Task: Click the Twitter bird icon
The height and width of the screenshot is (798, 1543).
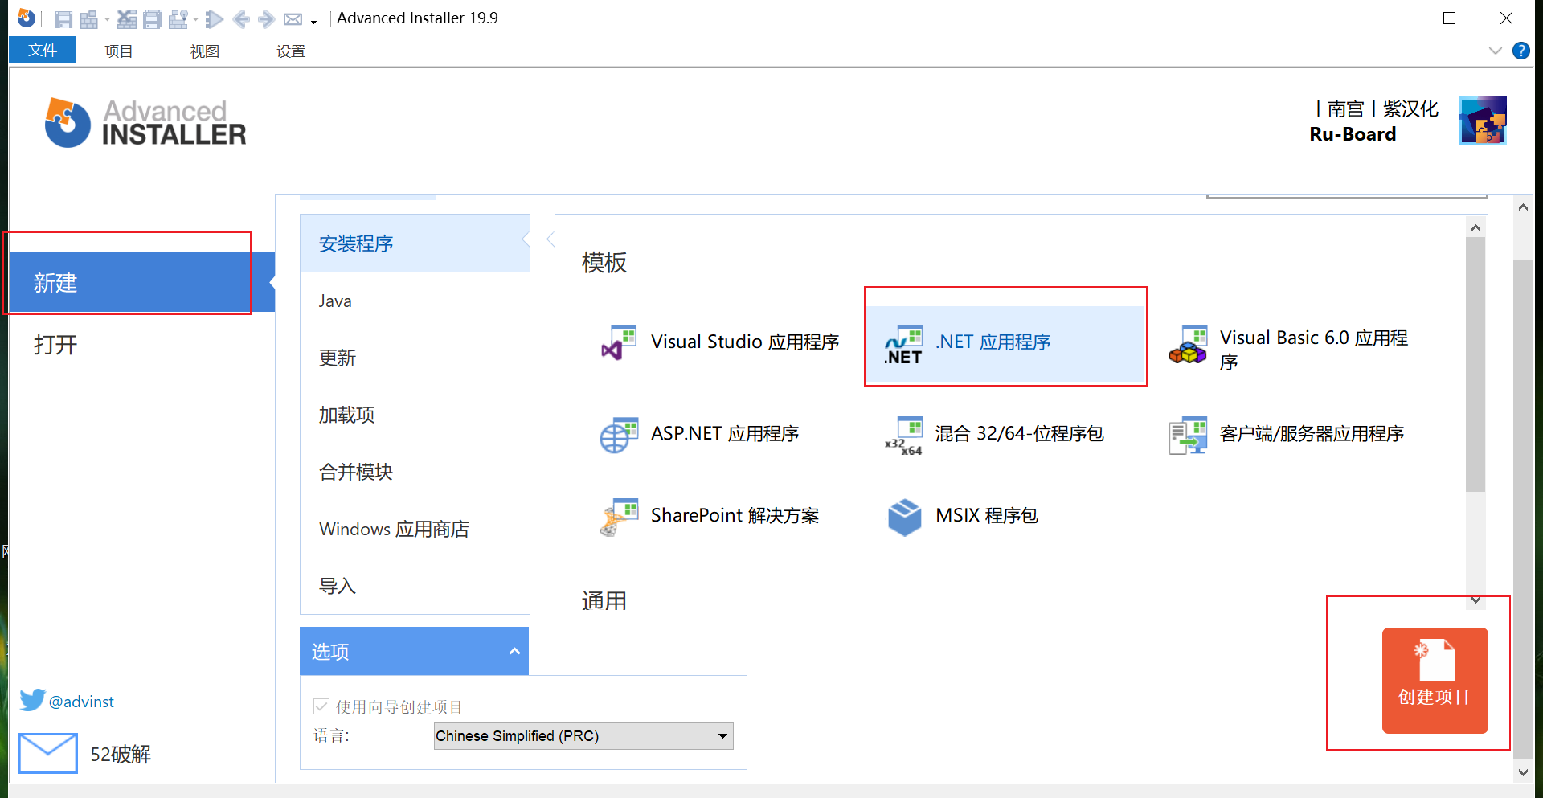Action: point(32,700)
